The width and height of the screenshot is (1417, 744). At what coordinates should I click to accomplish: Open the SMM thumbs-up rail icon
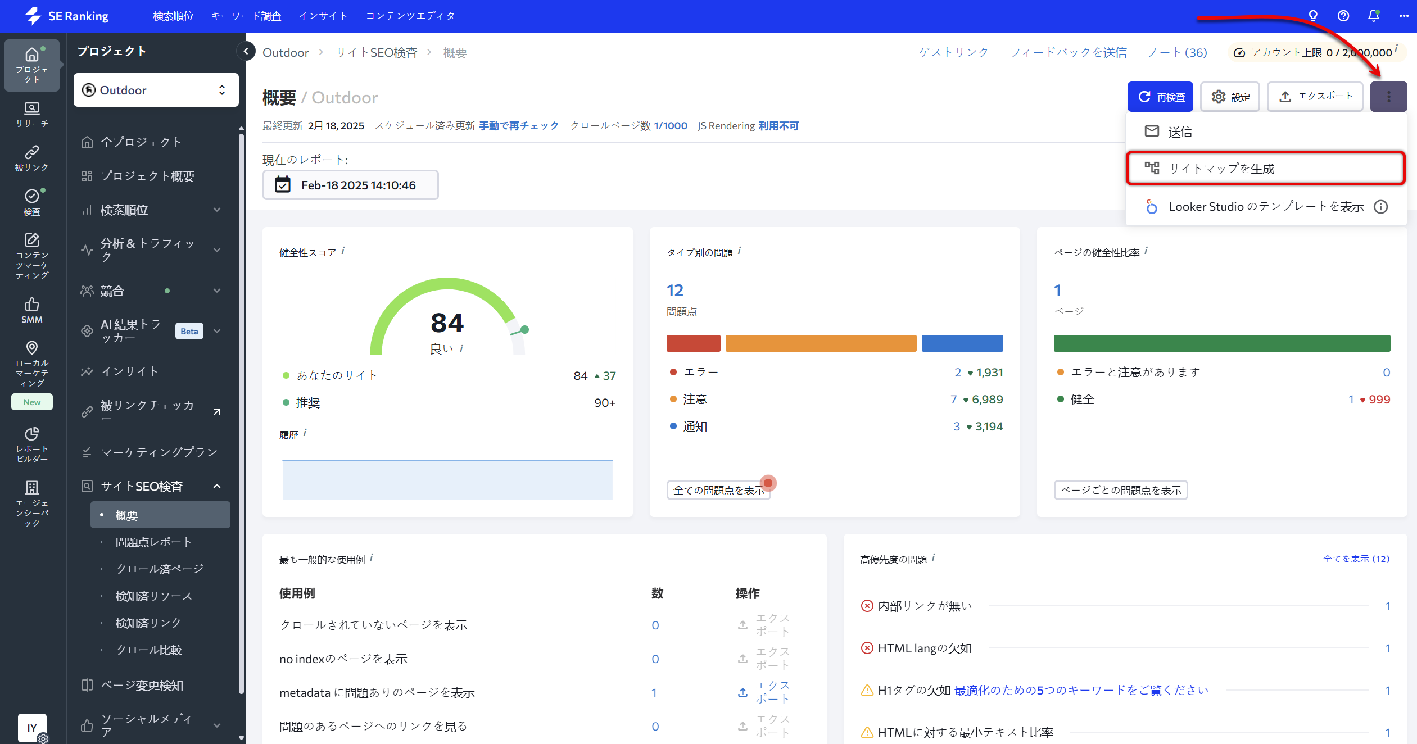(x=32, y=310)
